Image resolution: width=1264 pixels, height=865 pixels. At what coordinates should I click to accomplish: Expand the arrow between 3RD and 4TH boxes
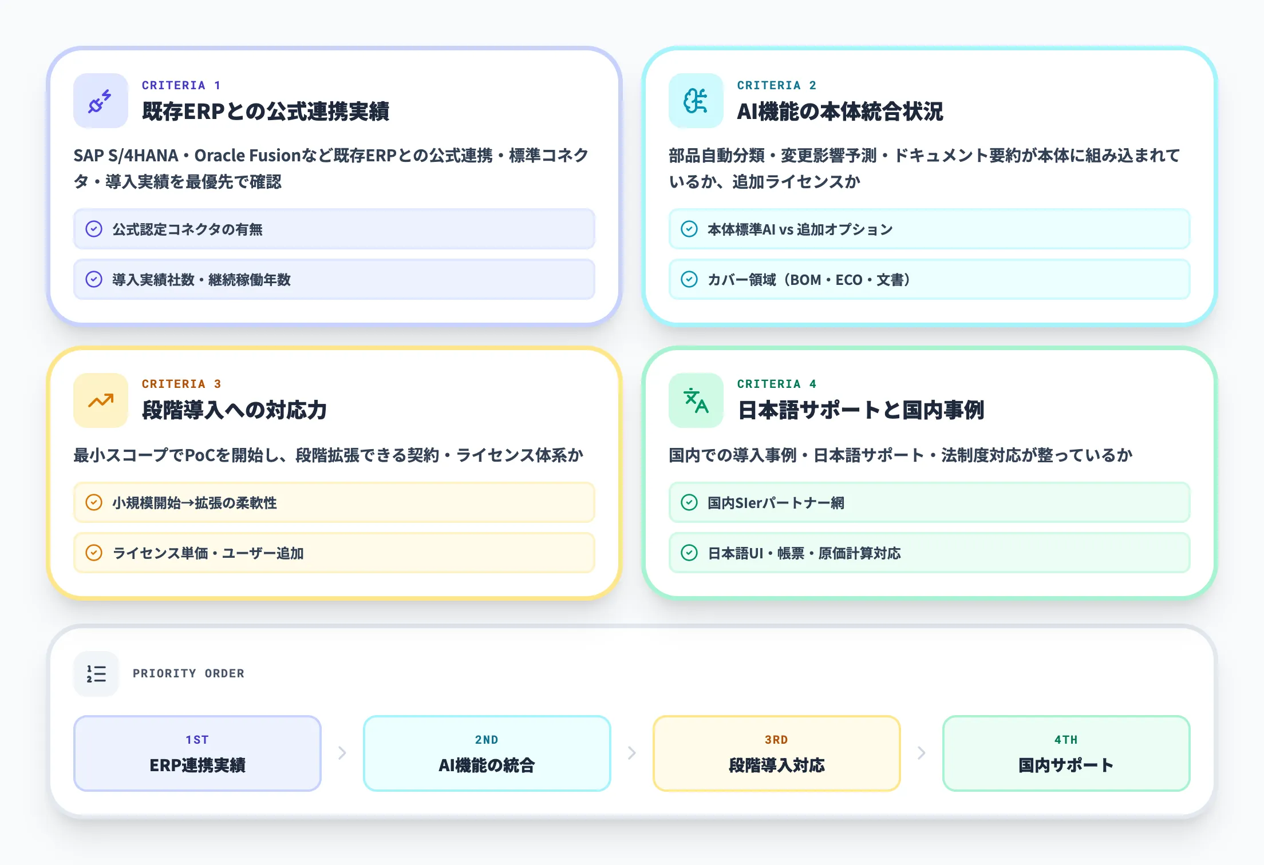point(922,753)
